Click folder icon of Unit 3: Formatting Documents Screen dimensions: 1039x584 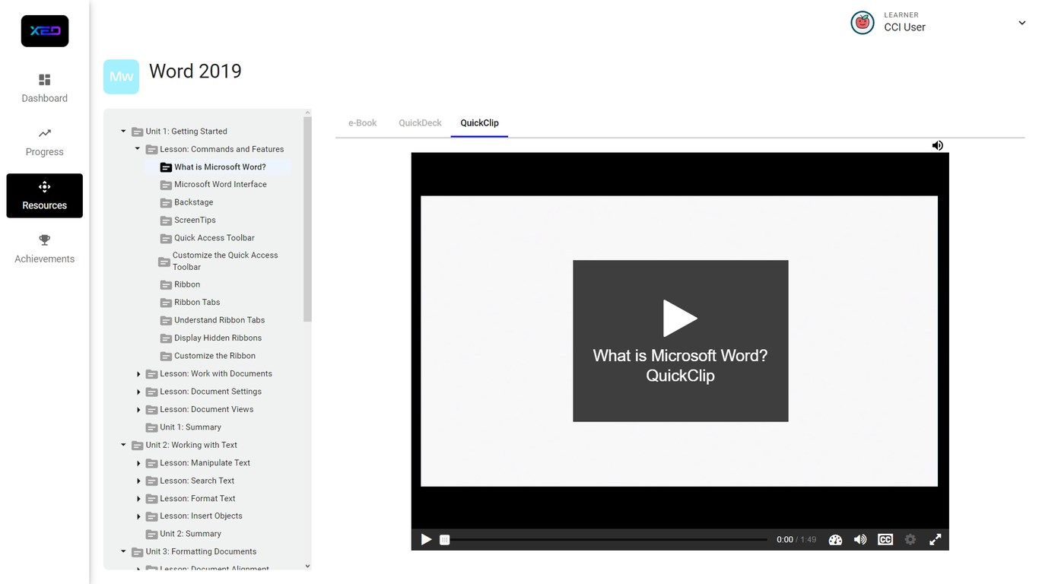click(x=137, y=552)
